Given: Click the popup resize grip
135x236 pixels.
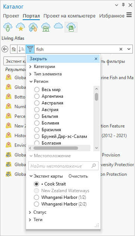Looking at the screenshot, I should 97,225.
